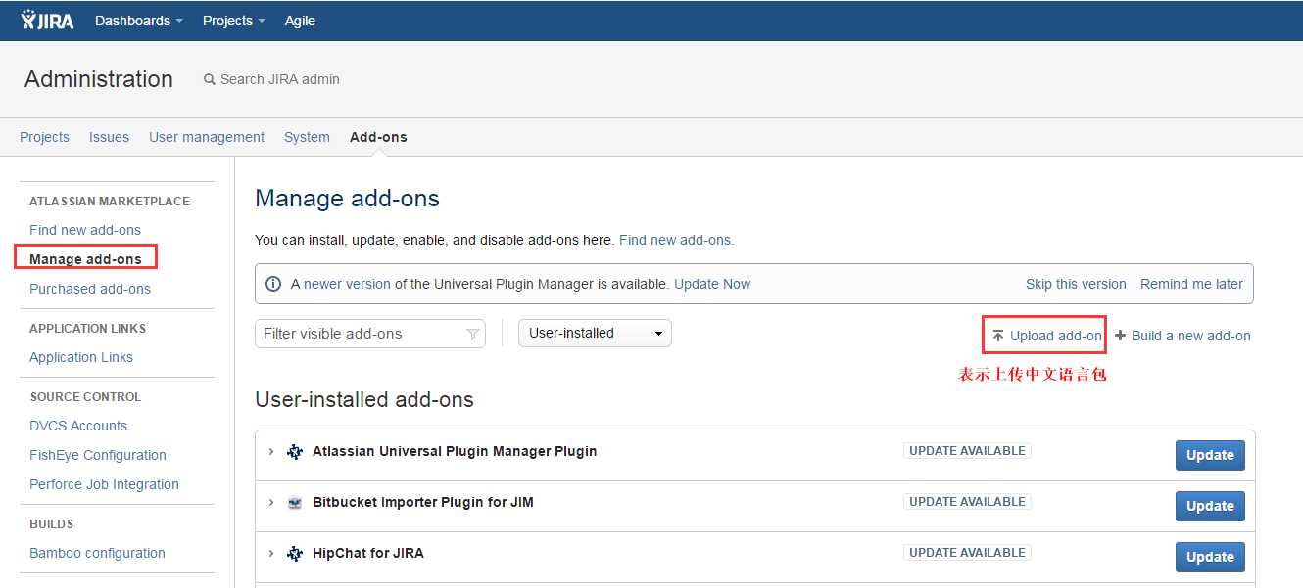Click the info icon in the update notice
The height and width of the screenshot is (588, 1303).
274,284
